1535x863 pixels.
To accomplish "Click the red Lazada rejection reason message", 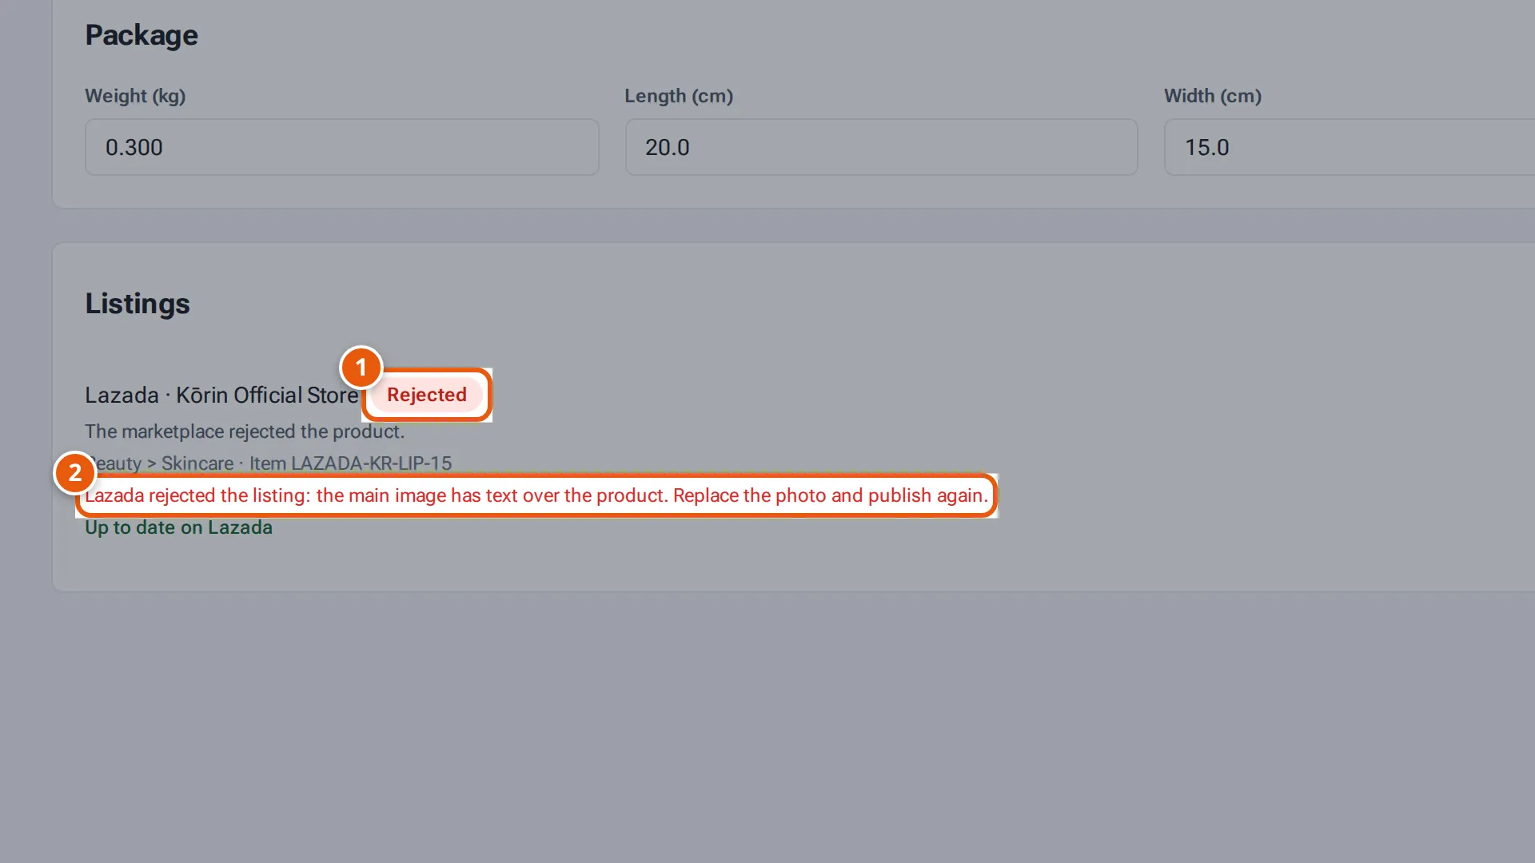I will 536,495.
